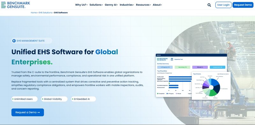
Task: Click the Request Demo header button
Action: pos(243,5)
